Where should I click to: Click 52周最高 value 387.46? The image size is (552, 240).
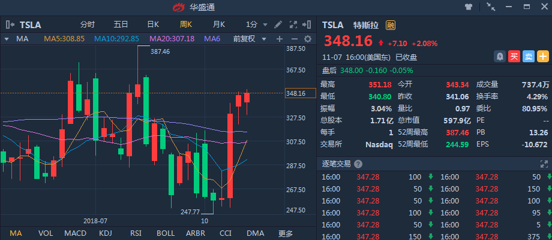(458, 132)
